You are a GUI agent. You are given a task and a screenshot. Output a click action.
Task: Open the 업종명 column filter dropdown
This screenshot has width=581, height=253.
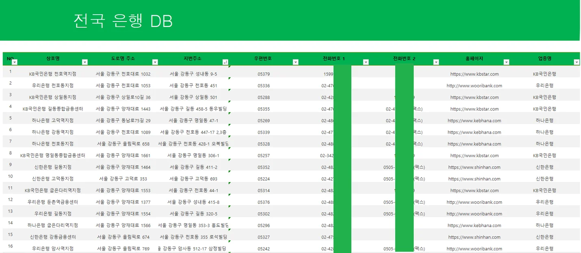coord(577,62)
